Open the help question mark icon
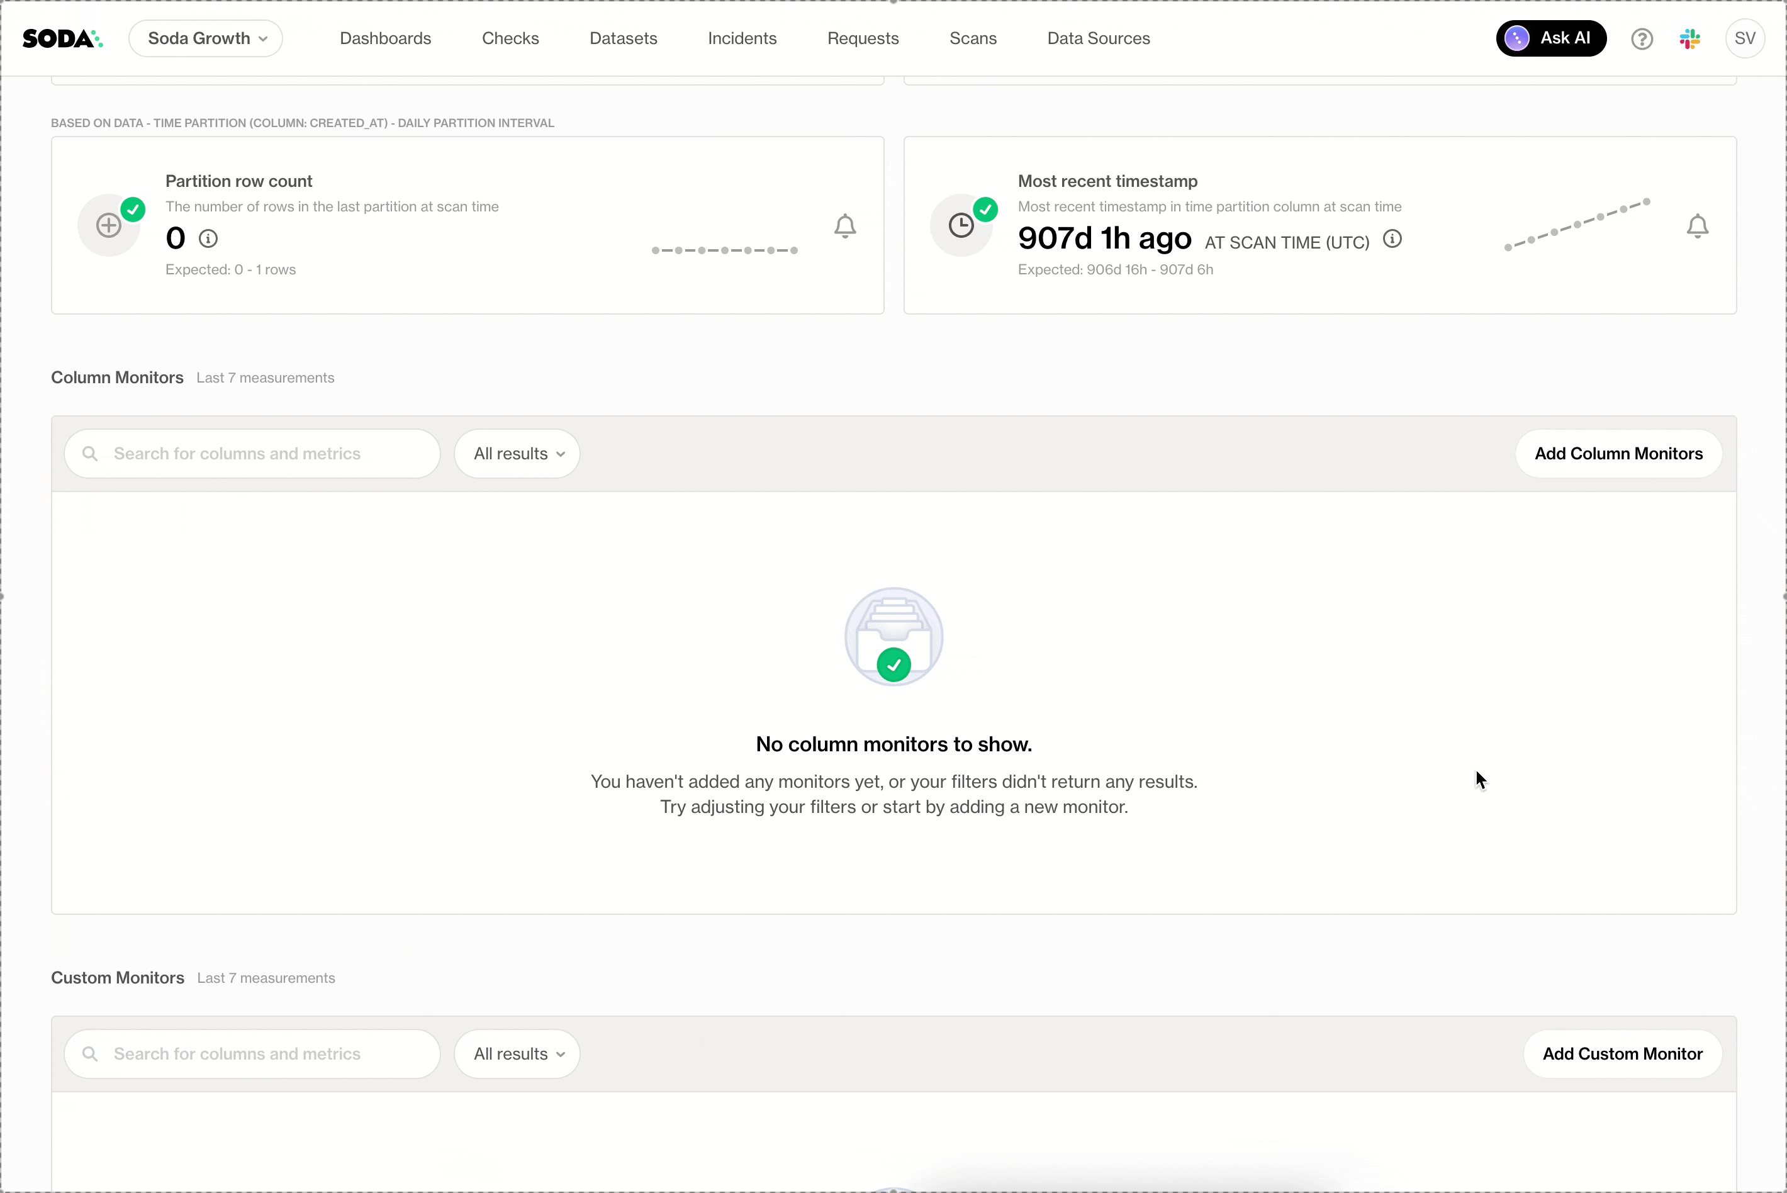Screen dimensions: 1787x1193 (1642, 39)
